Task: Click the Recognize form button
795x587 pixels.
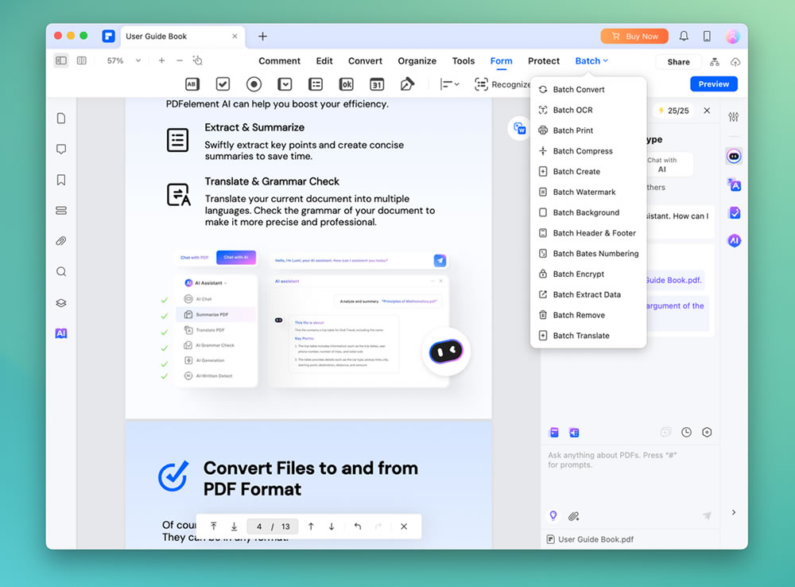Action: (502, 84)
